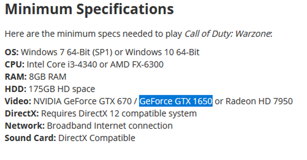Click the bold RAM: label

[x=15, y=77]
